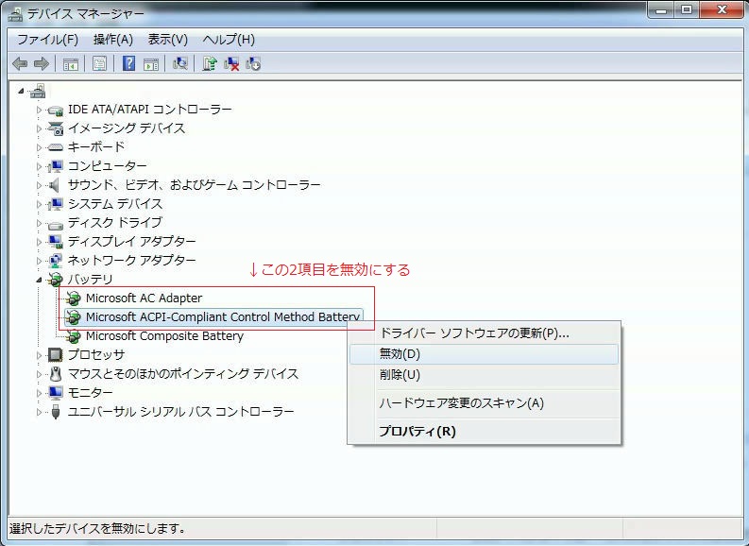The image size is (749, 546).
Task: Select ディスプレイ アダプター category
Action: click(131, 241)
